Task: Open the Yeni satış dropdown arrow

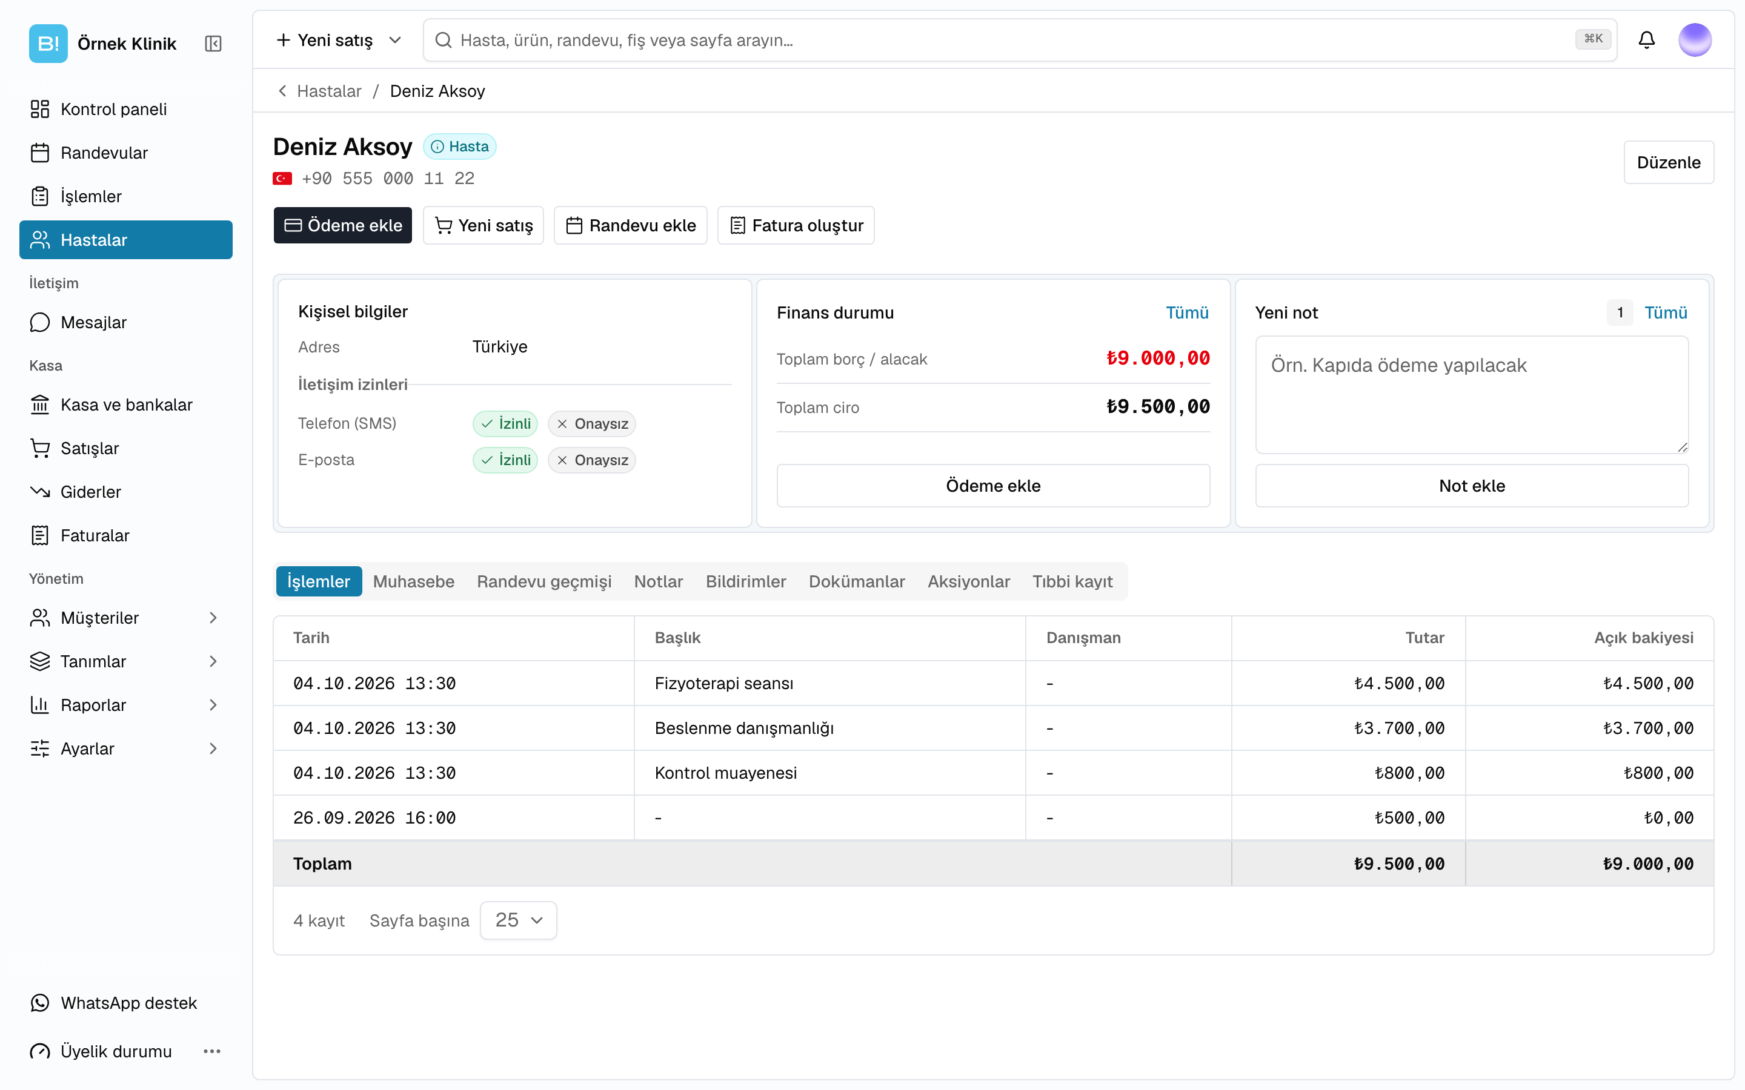Action: pyautogui.click(x=395, y=41)
